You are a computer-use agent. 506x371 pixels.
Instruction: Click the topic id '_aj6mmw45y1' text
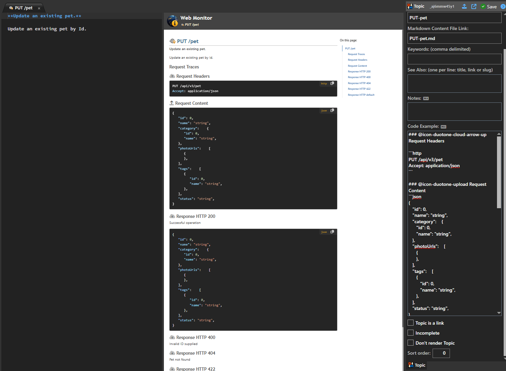(x=442, y=6)
